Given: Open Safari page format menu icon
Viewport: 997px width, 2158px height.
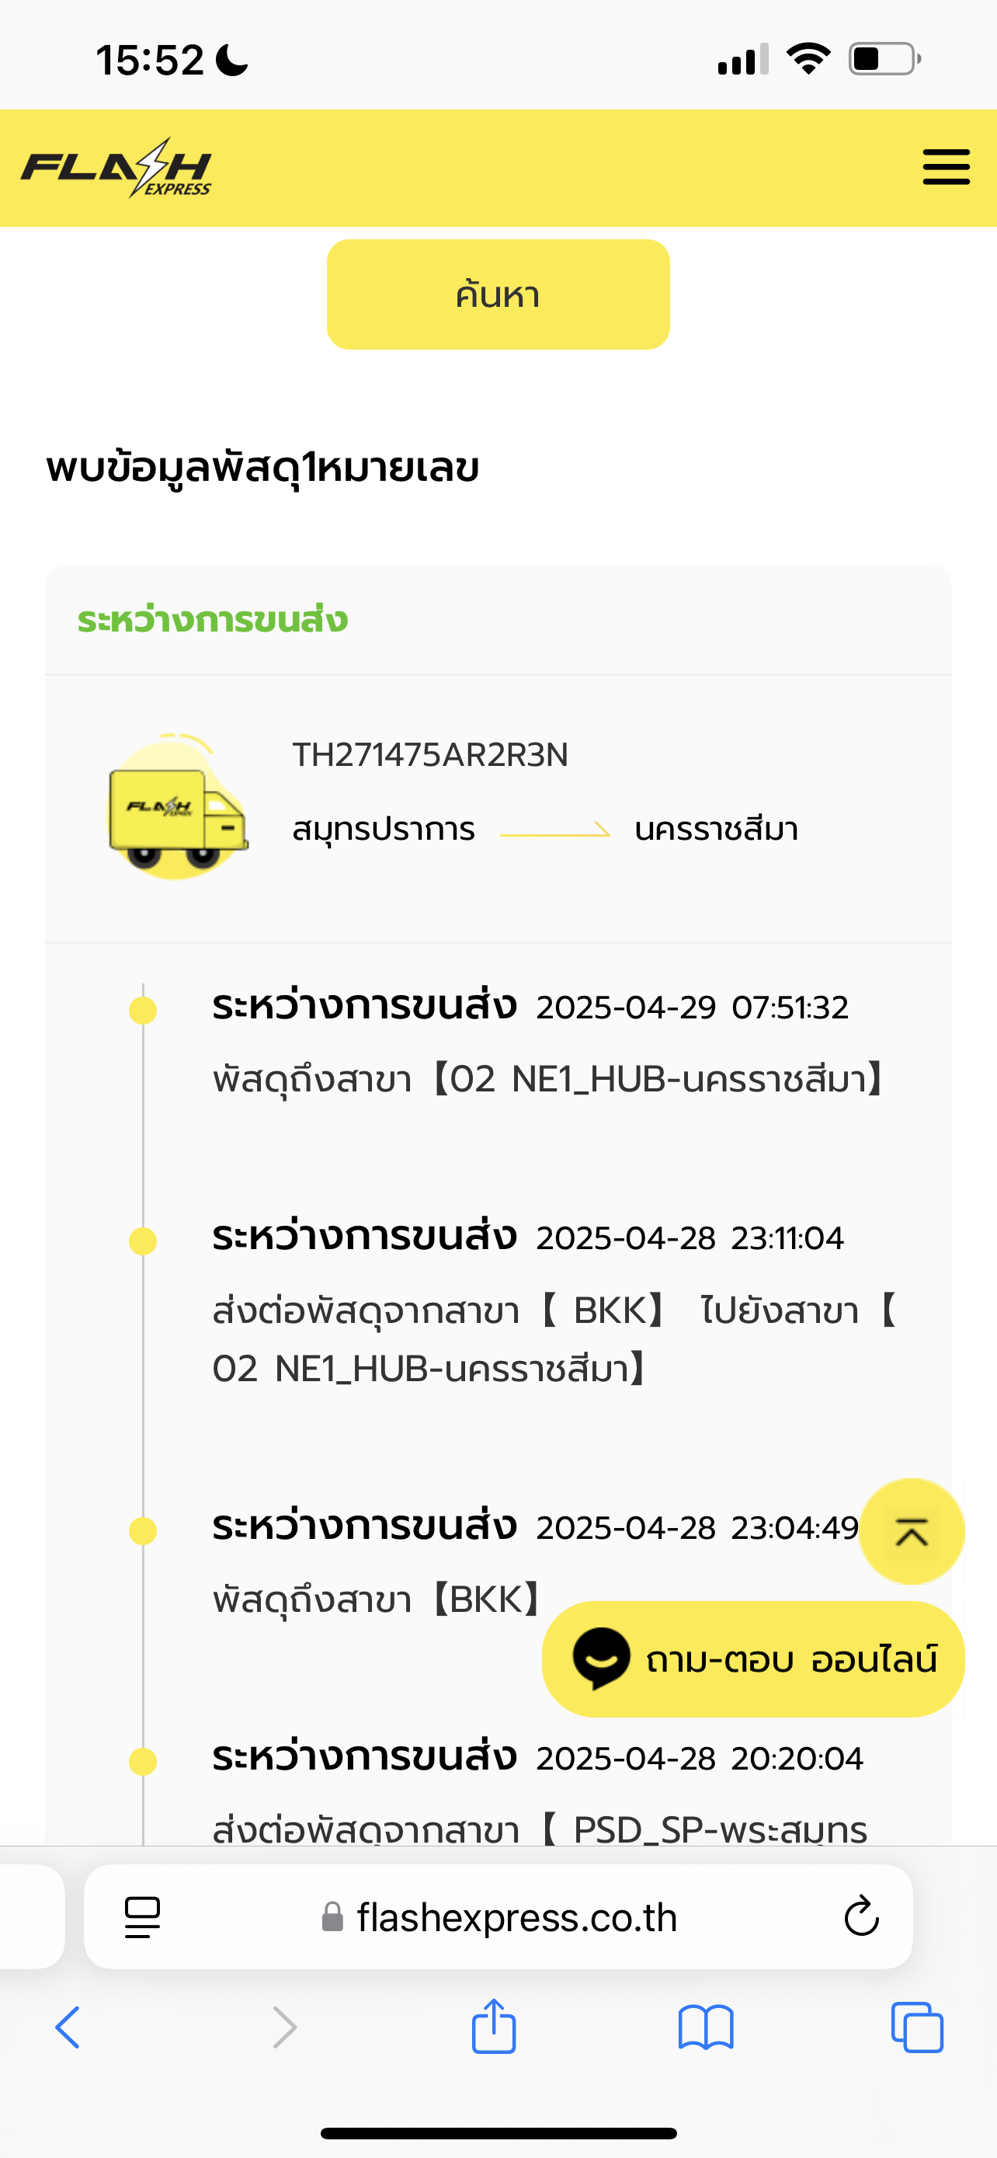Looking at the screenshot, I should [x=142, y=1916].
